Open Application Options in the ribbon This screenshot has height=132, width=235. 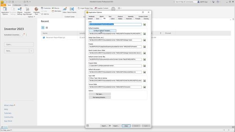5,11
